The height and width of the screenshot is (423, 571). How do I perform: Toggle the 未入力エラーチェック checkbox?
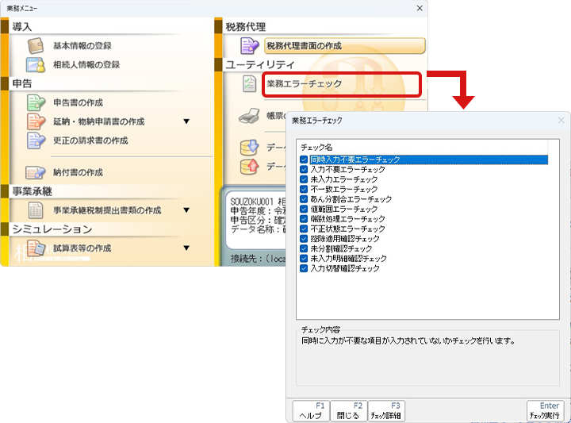[305, 179]
